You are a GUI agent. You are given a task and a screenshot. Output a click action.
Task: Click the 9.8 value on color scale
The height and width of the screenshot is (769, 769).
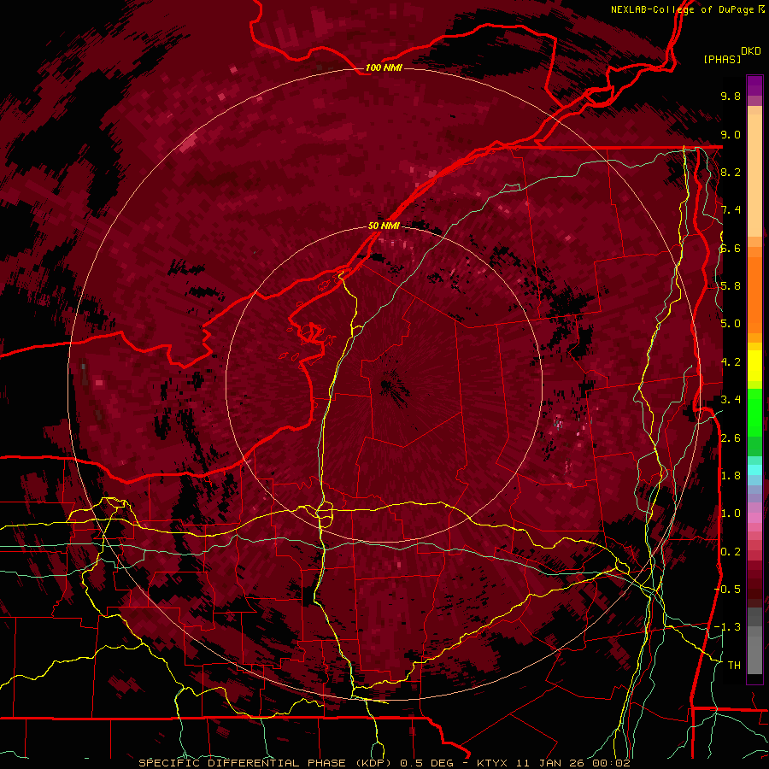(731, 96)
